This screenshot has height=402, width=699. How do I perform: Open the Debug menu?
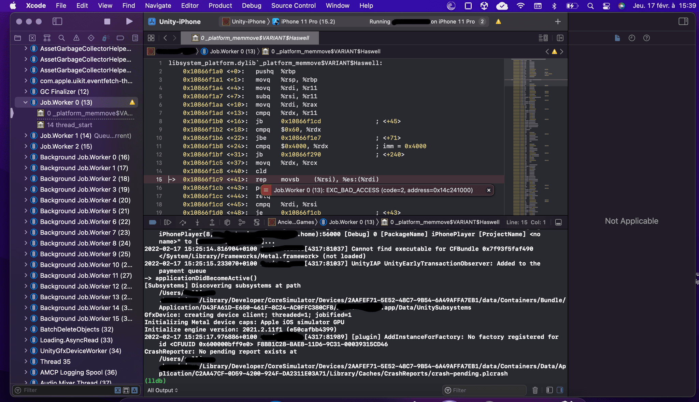click(x=252, y=5)
